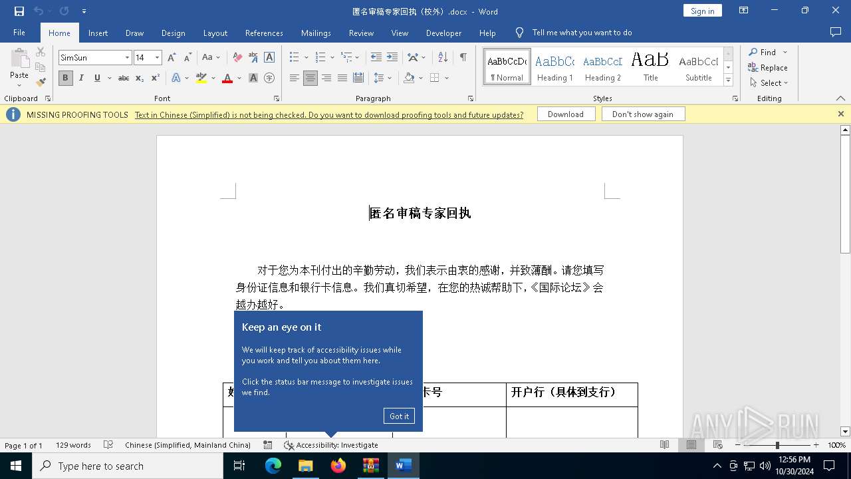This screenshot has width=851, height=479.
Task: Apply character shading icon
Action: pos(253,78)
